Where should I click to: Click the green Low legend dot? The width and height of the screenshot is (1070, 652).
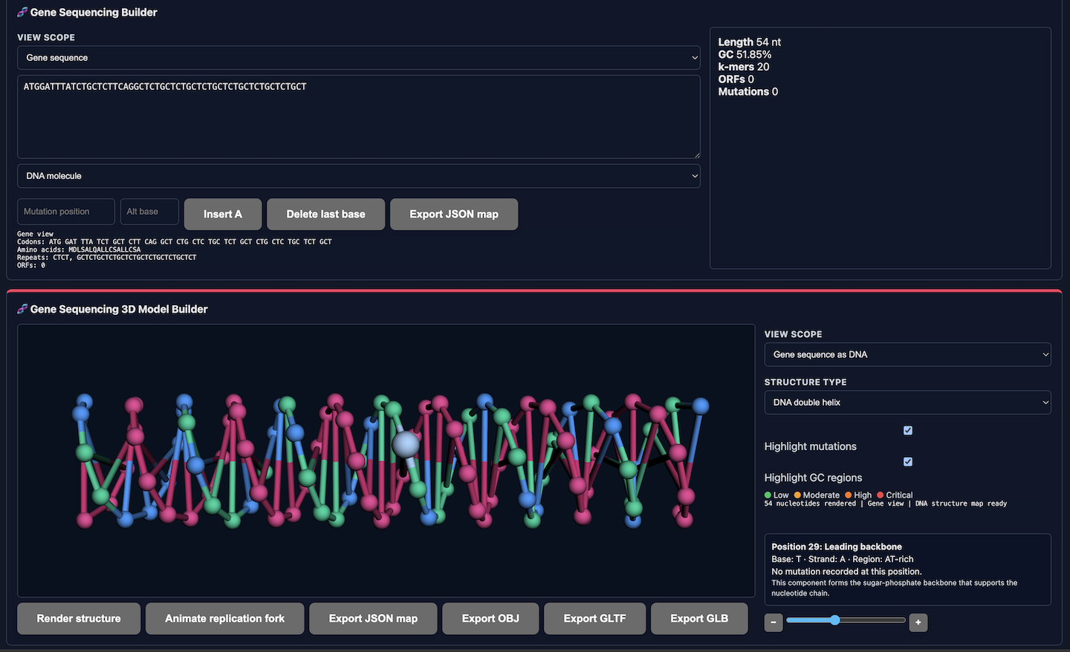pyautogui.click(x=768, y=495)
